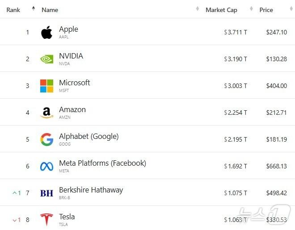Sort table by Rank arrows
The height and width of the screenshot is (230, 295).
pyautogui.click(x=33, y=9)
